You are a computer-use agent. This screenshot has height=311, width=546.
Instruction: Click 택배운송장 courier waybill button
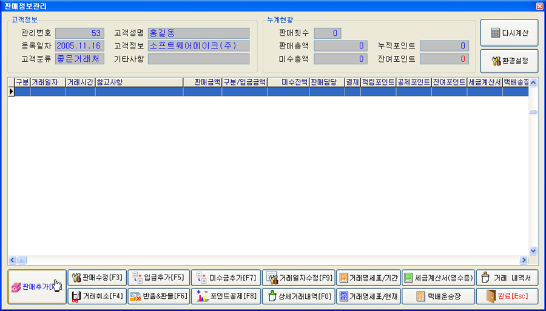pos(439,296)
